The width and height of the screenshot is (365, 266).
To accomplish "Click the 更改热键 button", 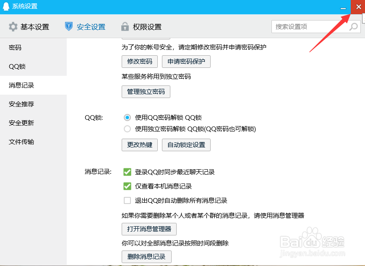I will click(x=140, y=145).
